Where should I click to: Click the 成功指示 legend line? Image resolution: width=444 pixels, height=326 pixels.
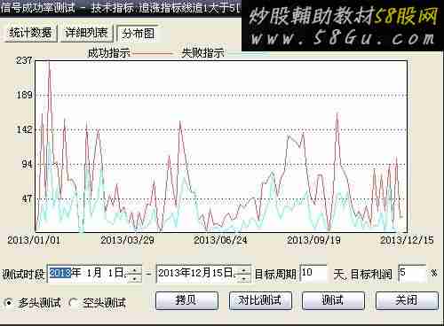point(152,53)
